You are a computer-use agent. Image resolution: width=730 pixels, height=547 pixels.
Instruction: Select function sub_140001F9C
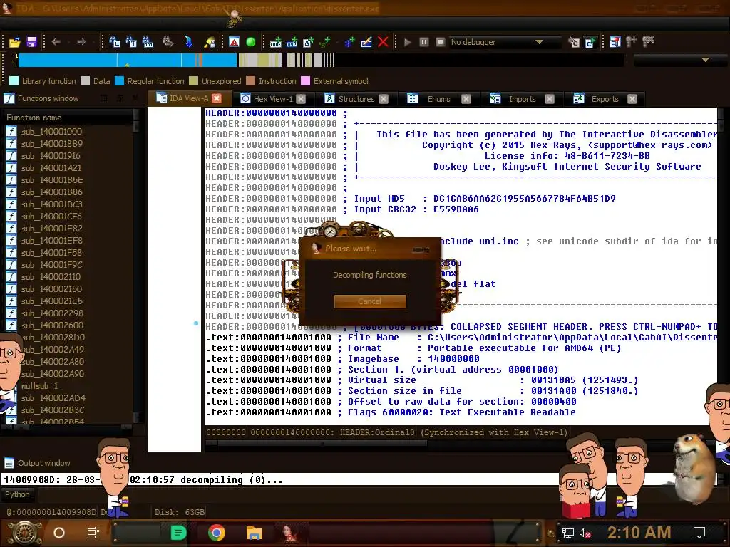click(x=51, y=265)
